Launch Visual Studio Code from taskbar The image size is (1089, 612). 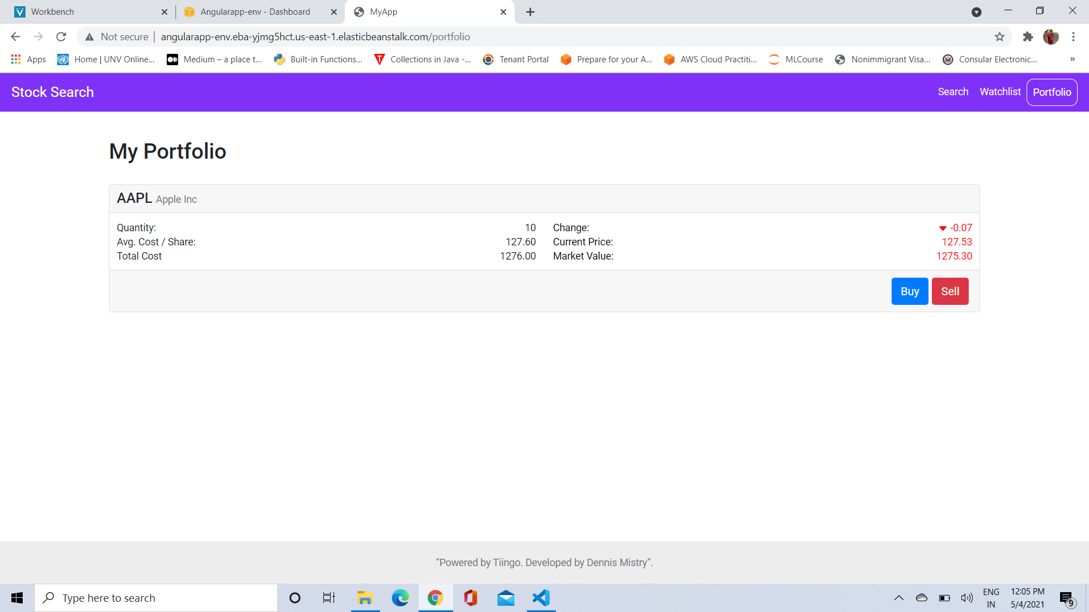click(x=541, y=598)
